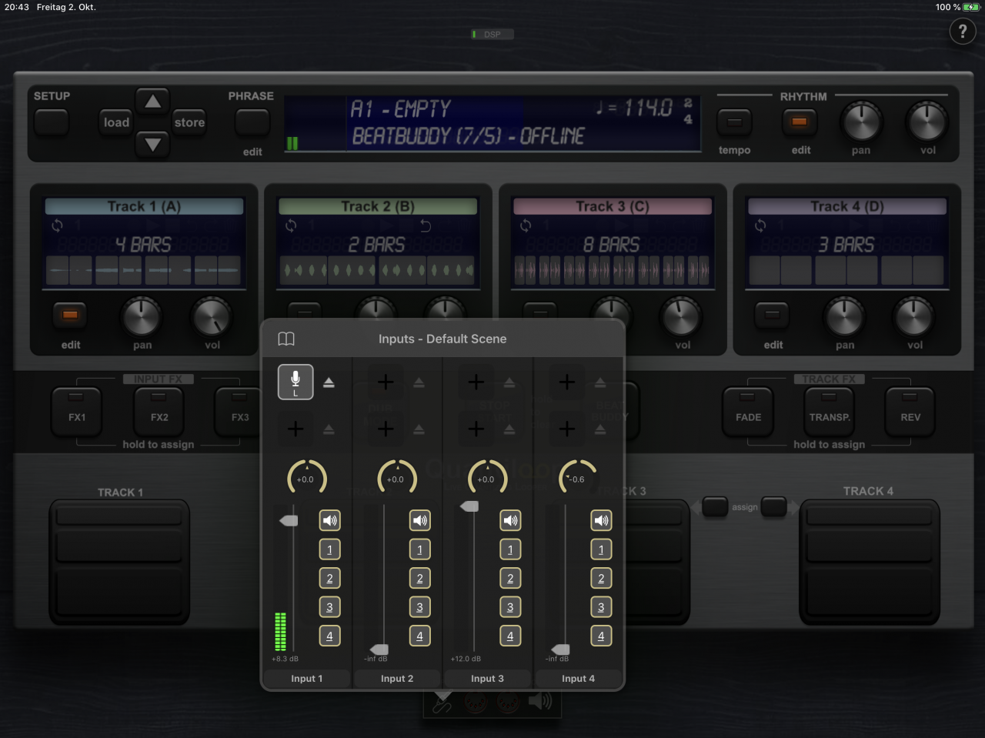Image resolution: width=985 pixels, height=738 pixels.
Task: Select the Track 1 (A) header
Action: click(x=144, y=206)
